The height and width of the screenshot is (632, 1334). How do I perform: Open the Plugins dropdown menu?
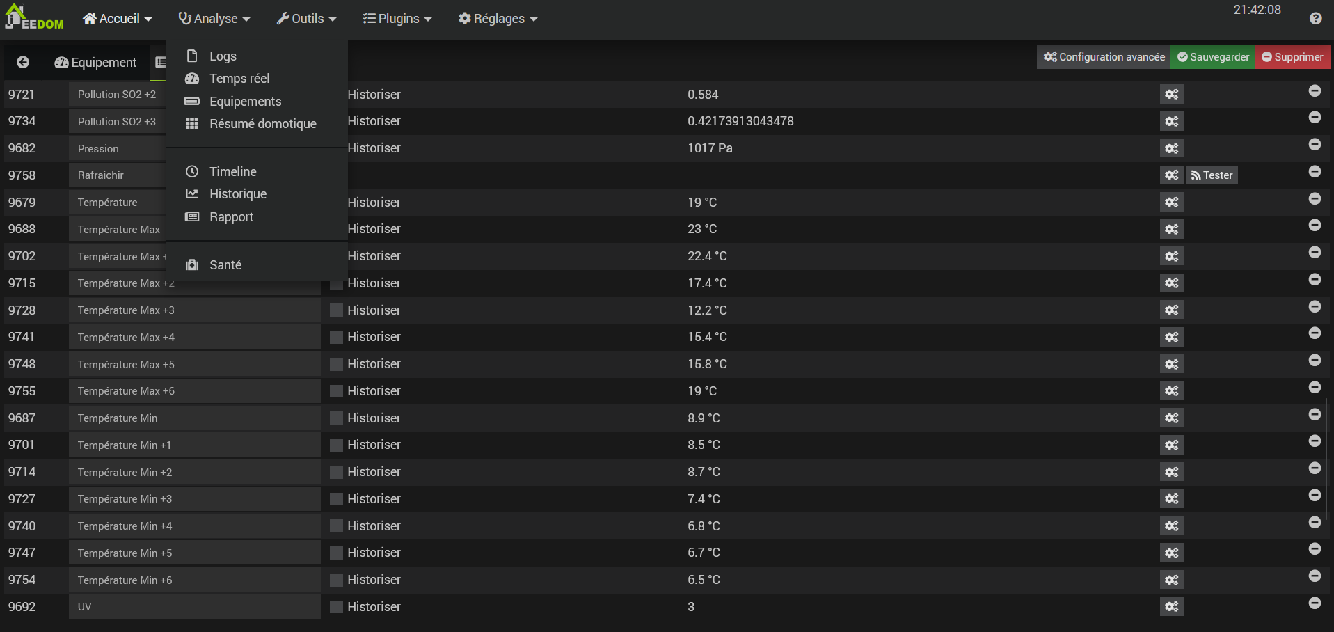coord(397,19)
